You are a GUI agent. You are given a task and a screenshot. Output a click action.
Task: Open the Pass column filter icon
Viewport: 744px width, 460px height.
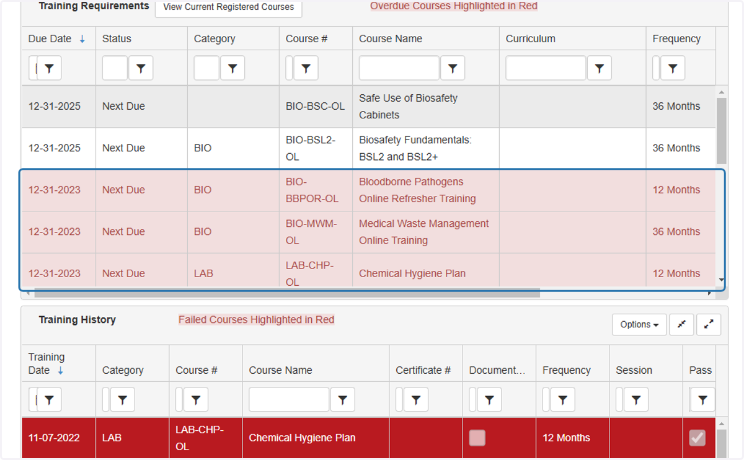(702, 400)
